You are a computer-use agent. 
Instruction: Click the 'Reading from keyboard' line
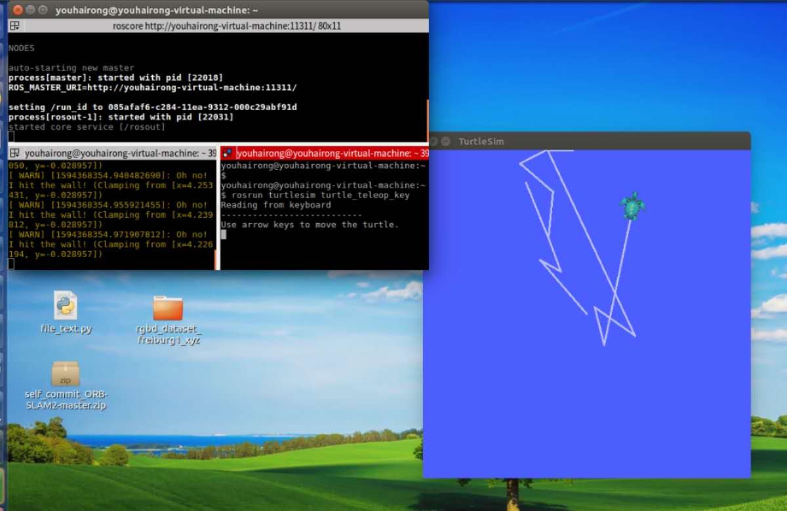coord(275,205)
